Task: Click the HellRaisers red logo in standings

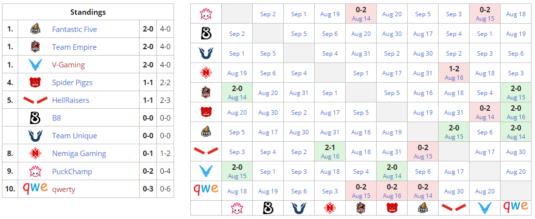Action: tap(35, 100)
